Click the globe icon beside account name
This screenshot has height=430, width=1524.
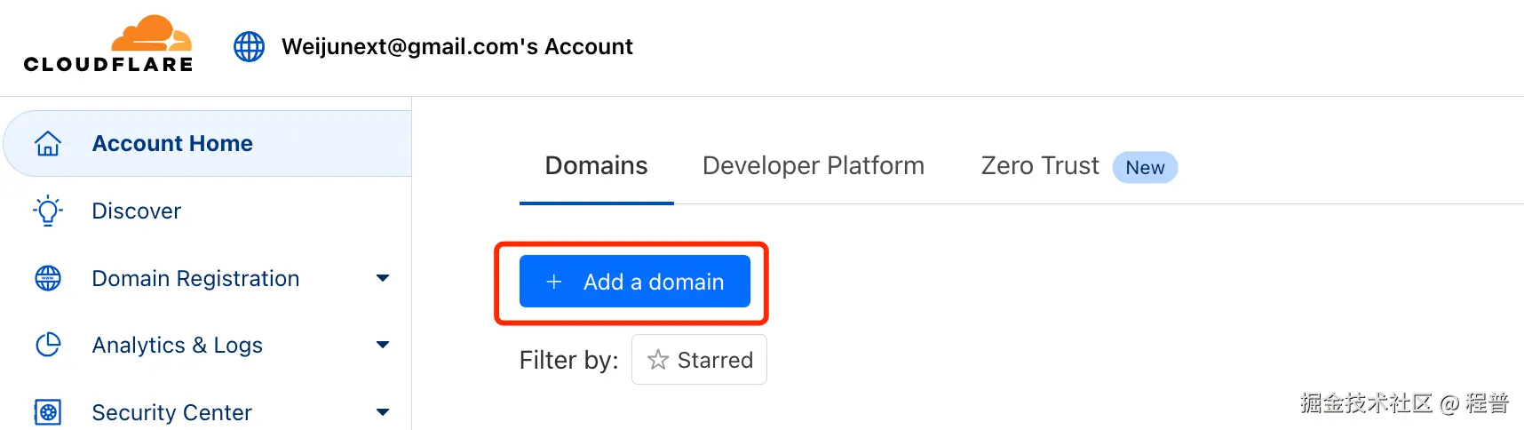249,46
